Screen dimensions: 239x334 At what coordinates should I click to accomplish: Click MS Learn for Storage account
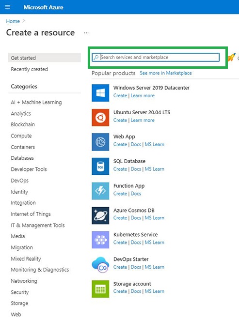[x=155, y=291]
